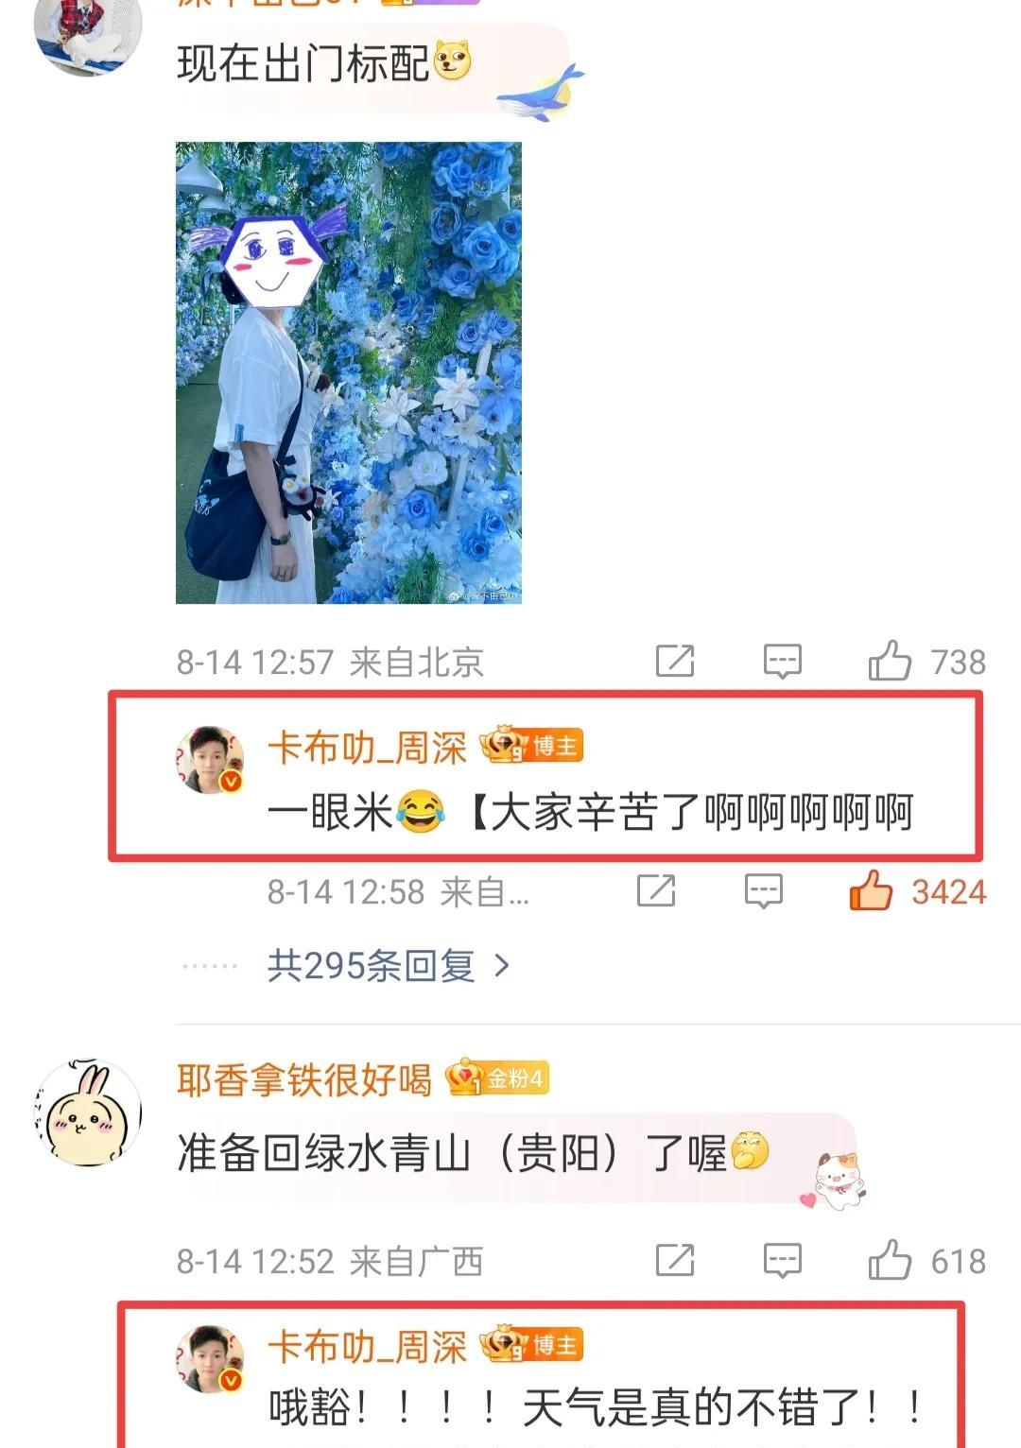The width and height of the screenshot is (1021, 1448).
Task: Open 卡布叻_周深 name in 哦豁 reply
Action: tap(368, 1347)
